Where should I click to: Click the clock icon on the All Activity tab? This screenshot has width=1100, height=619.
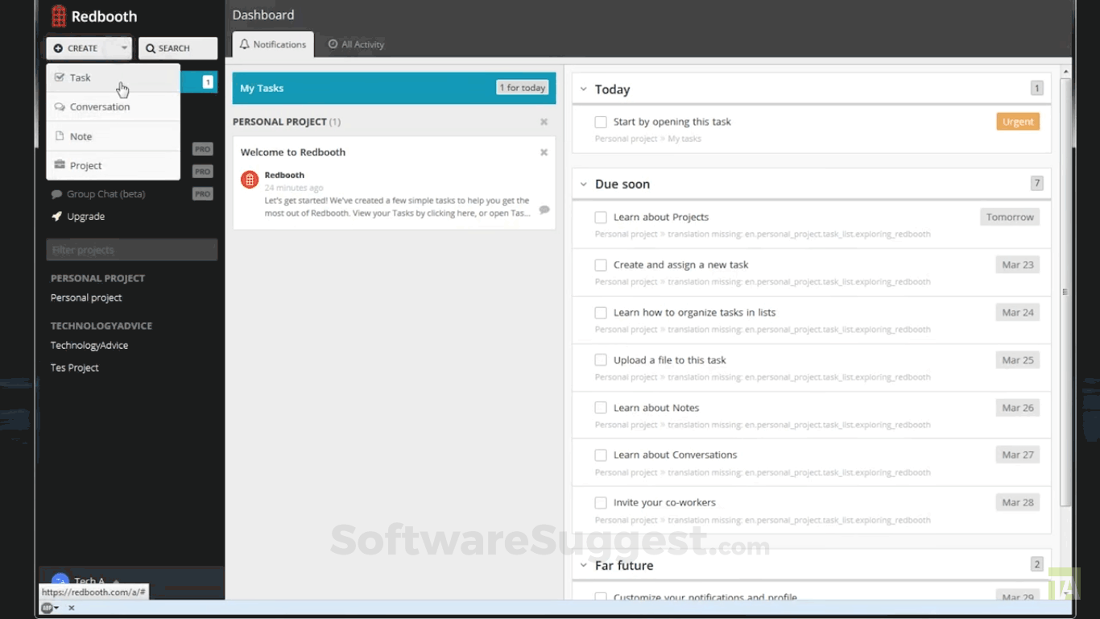tap(333, 44)
